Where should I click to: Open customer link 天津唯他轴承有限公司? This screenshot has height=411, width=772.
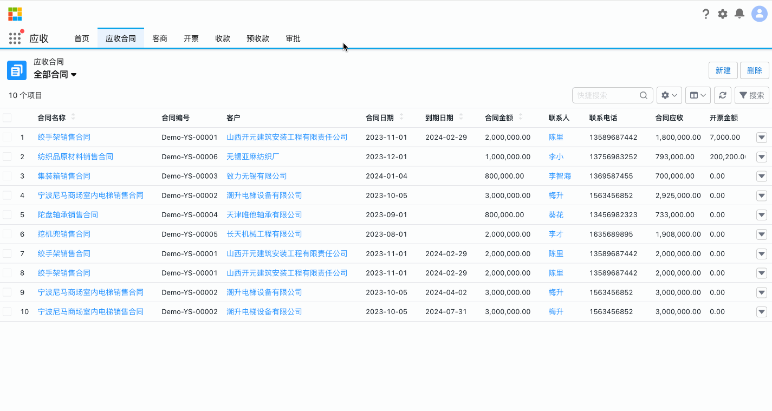(264, 214)
